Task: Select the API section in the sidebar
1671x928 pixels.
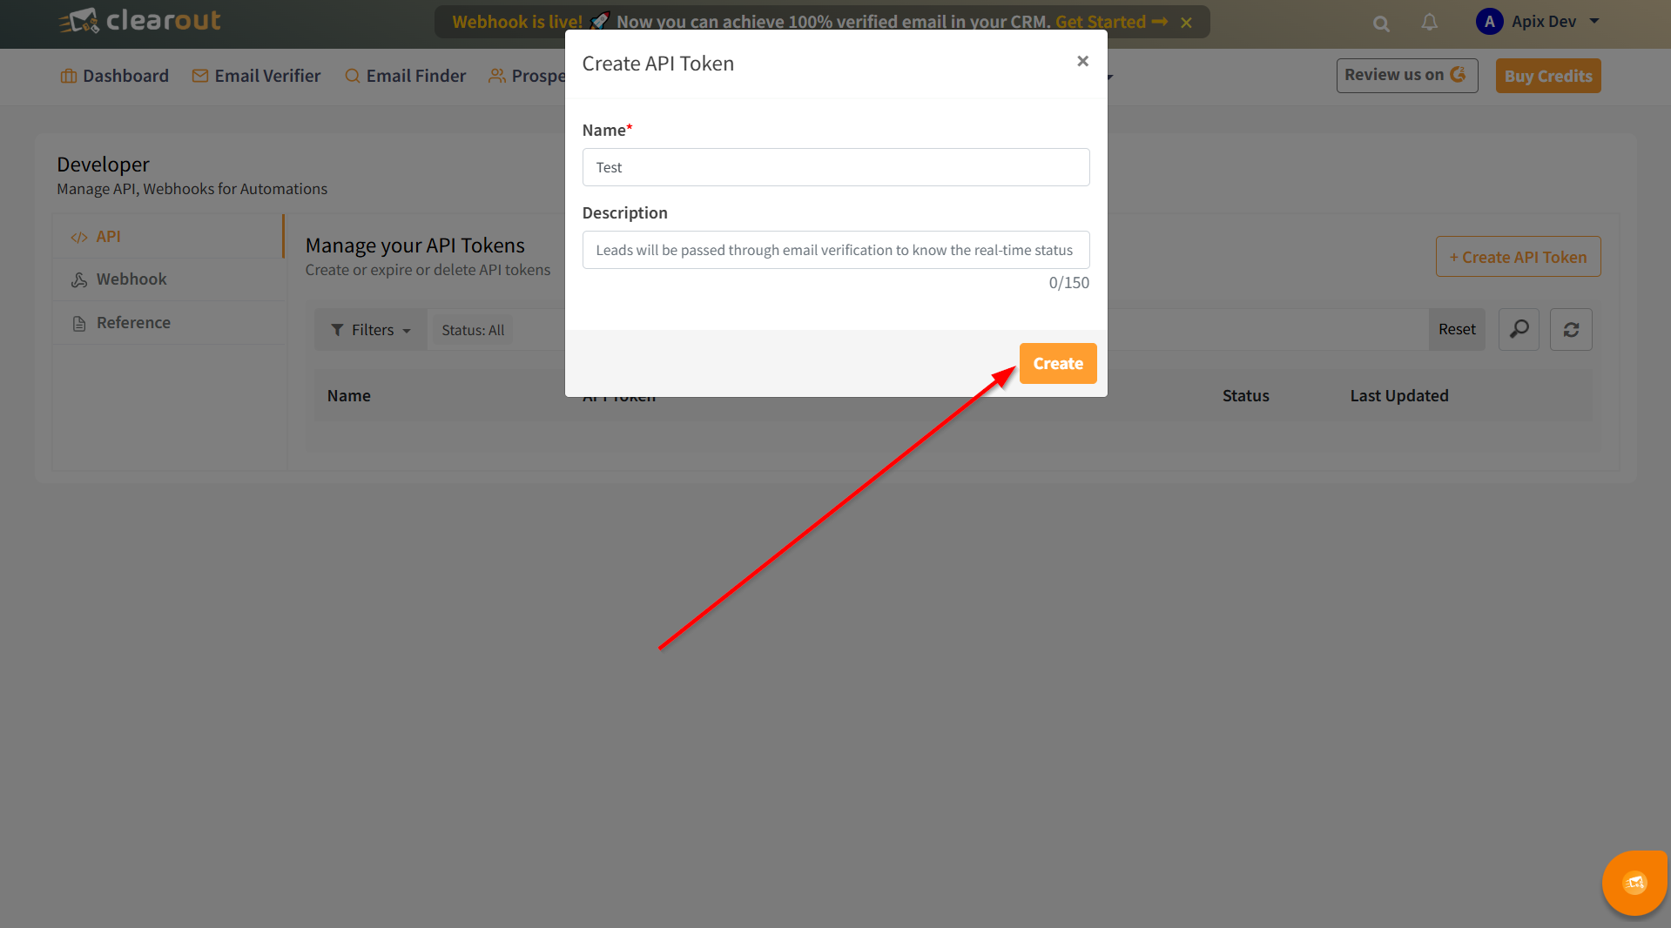Action: (x=109, y=236)
